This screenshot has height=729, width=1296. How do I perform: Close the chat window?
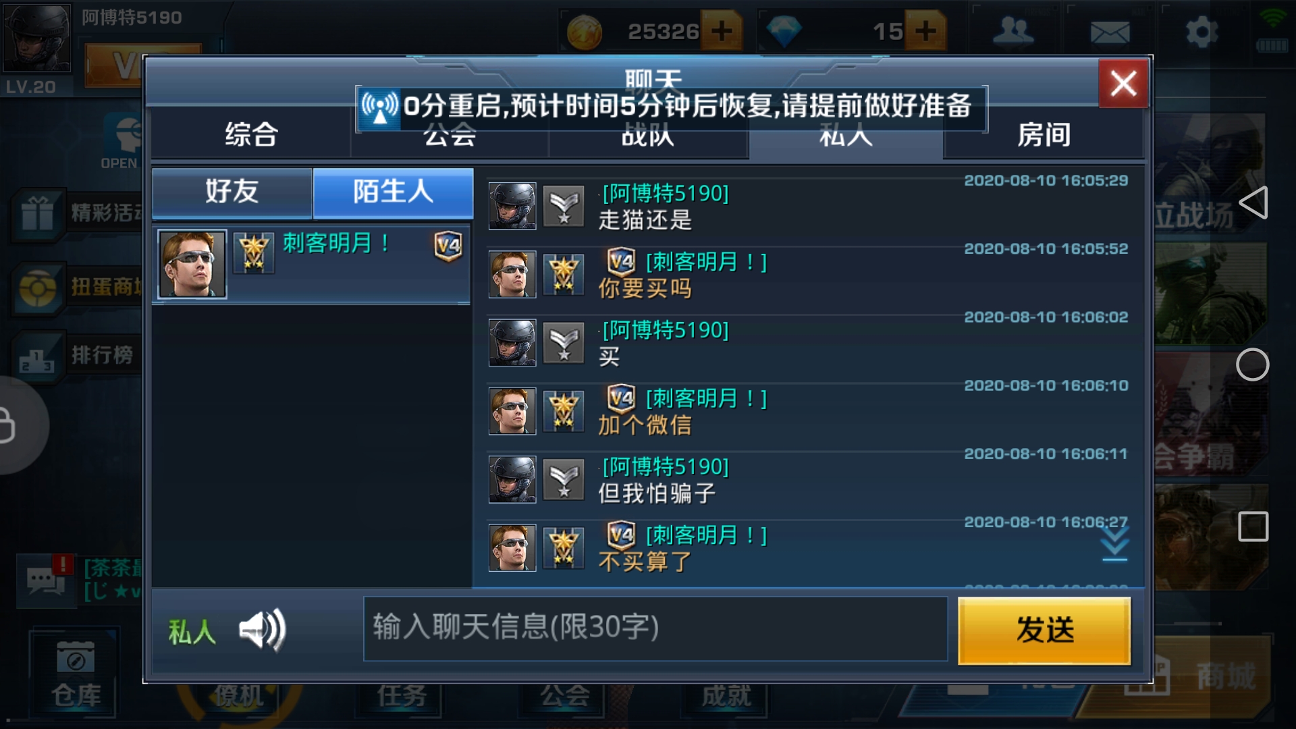pos(1123,84)
